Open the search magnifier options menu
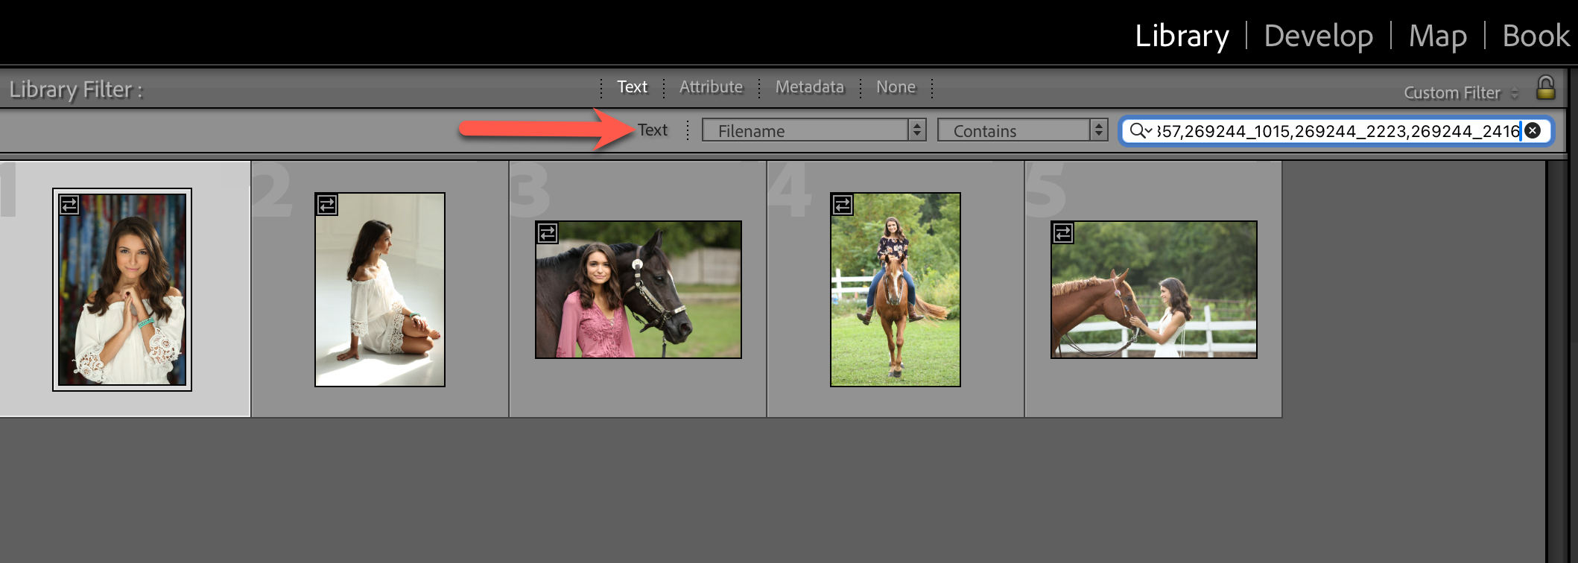 [x=1140, y=131]
